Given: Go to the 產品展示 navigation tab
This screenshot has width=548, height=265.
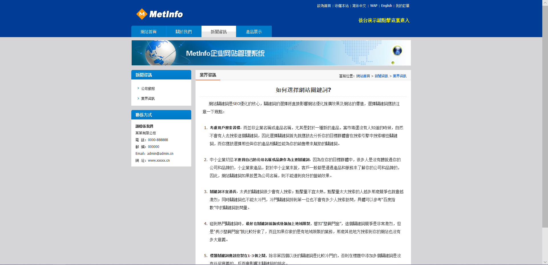Looking at the screenshot, I should point(254,32).
